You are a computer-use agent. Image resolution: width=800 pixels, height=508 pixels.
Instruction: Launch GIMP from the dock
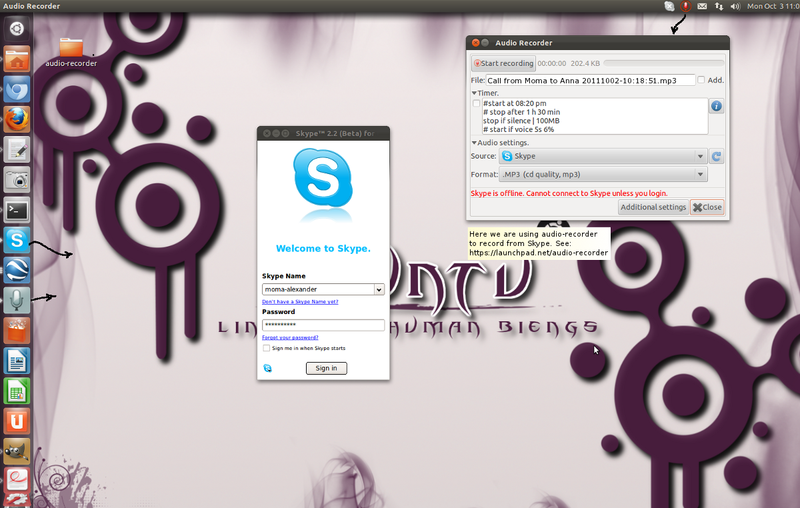pyautogui.click(x=17, y=451)
